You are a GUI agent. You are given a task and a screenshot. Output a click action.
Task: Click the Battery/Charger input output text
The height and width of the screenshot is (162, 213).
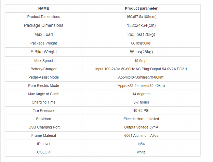(141, 69)
